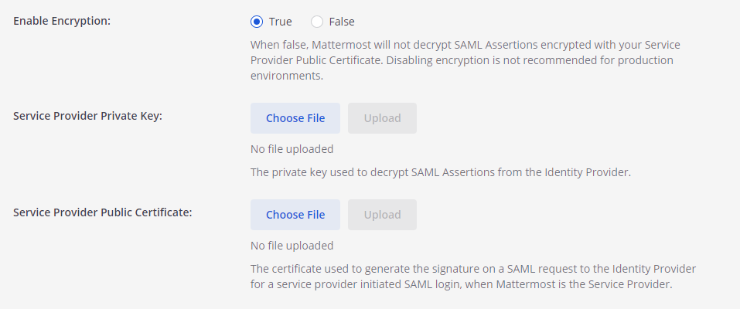
Task: Click the 'False' label text
Action: [342, 22]
